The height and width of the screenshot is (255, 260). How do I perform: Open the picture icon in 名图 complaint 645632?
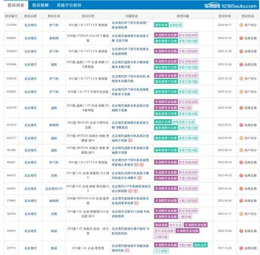(x=139, y=178)
